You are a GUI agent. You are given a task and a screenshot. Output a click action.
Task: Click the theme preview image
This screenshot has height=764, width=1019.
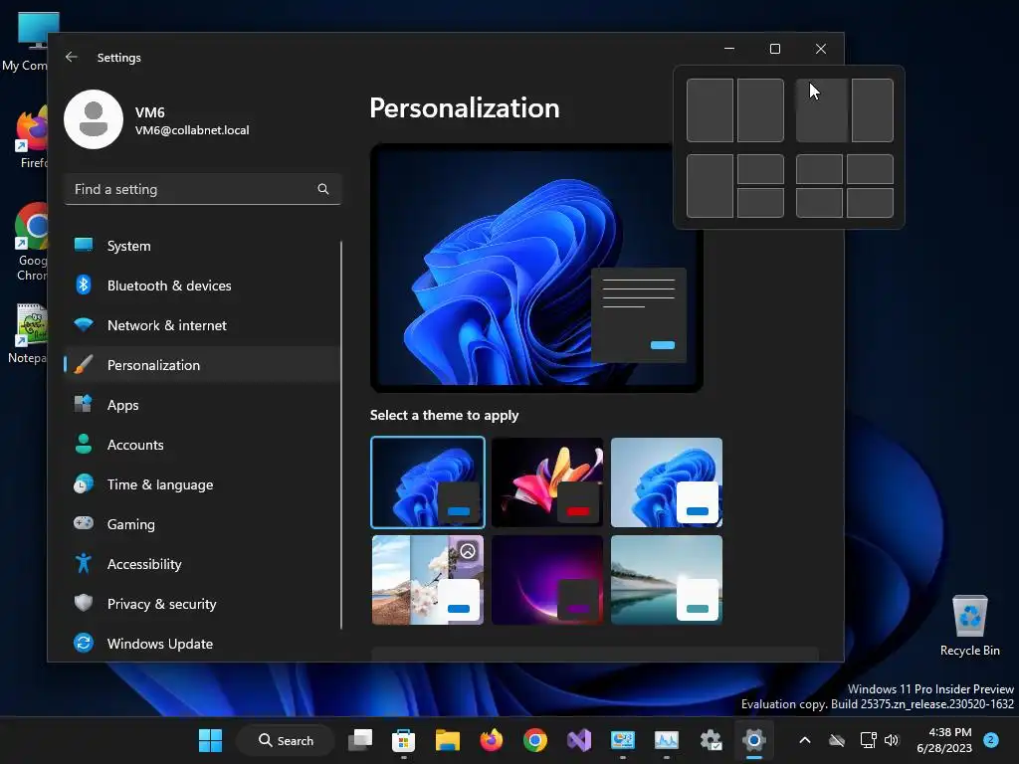point(536,268)
